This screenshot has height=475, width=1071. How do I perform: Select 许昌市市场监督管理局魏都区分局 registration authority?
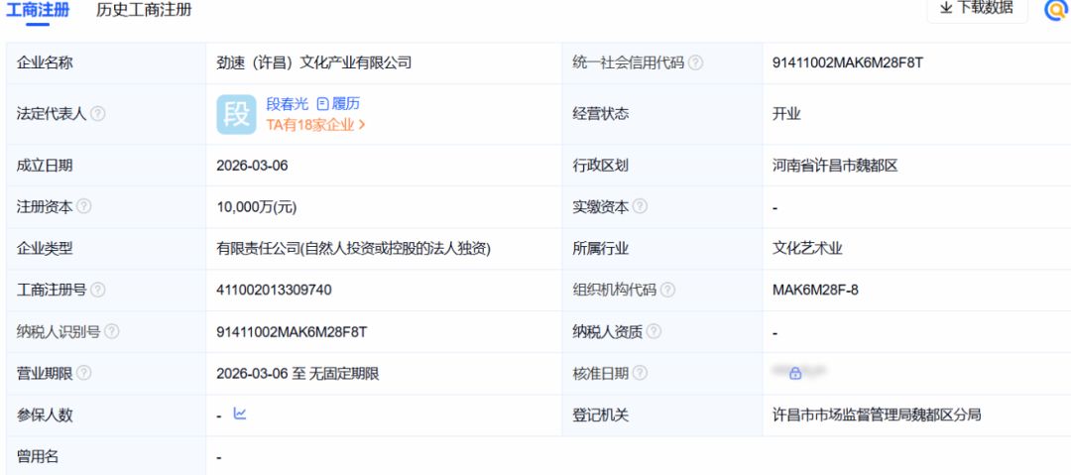(x=877, y=415)
